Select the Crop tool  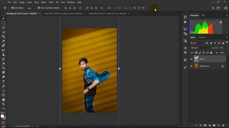tap(3, 37)
